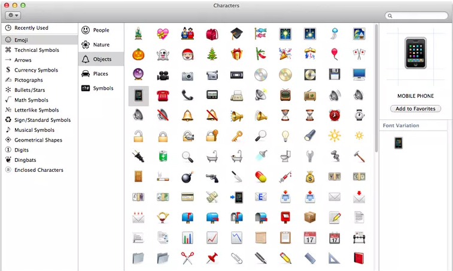453x271 pixels.
Task: Open the Dingbats category
Action: tap(39, 160)
